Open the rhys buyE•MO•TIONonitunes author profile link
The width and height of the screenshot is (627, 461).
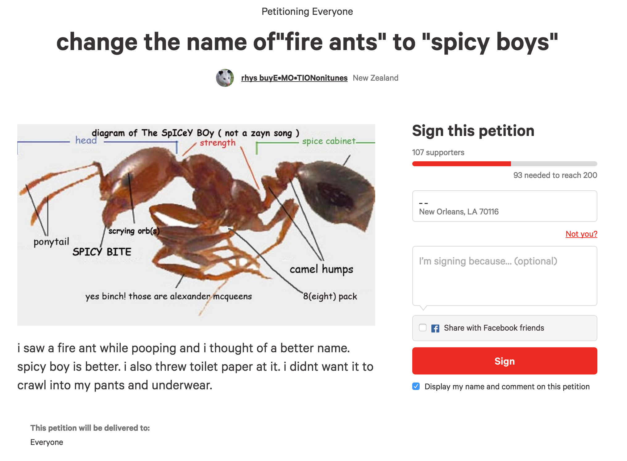pyautogui.click(x=294, y=78)
